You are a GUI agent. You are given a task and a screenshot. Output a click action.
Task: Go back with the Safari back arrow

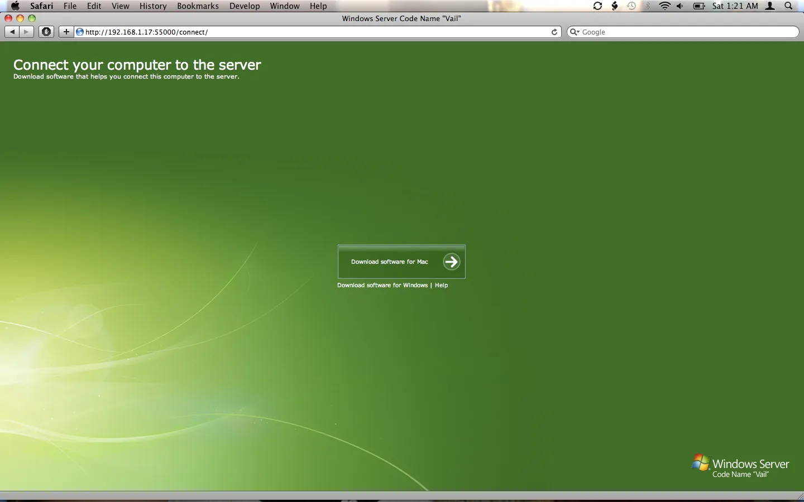[12, 32]
